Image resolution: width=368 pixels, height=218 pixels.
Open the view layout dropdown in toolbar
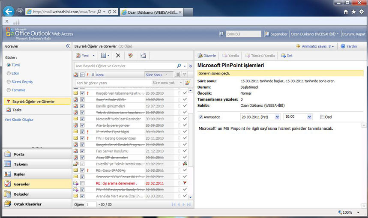coord(105,55)
